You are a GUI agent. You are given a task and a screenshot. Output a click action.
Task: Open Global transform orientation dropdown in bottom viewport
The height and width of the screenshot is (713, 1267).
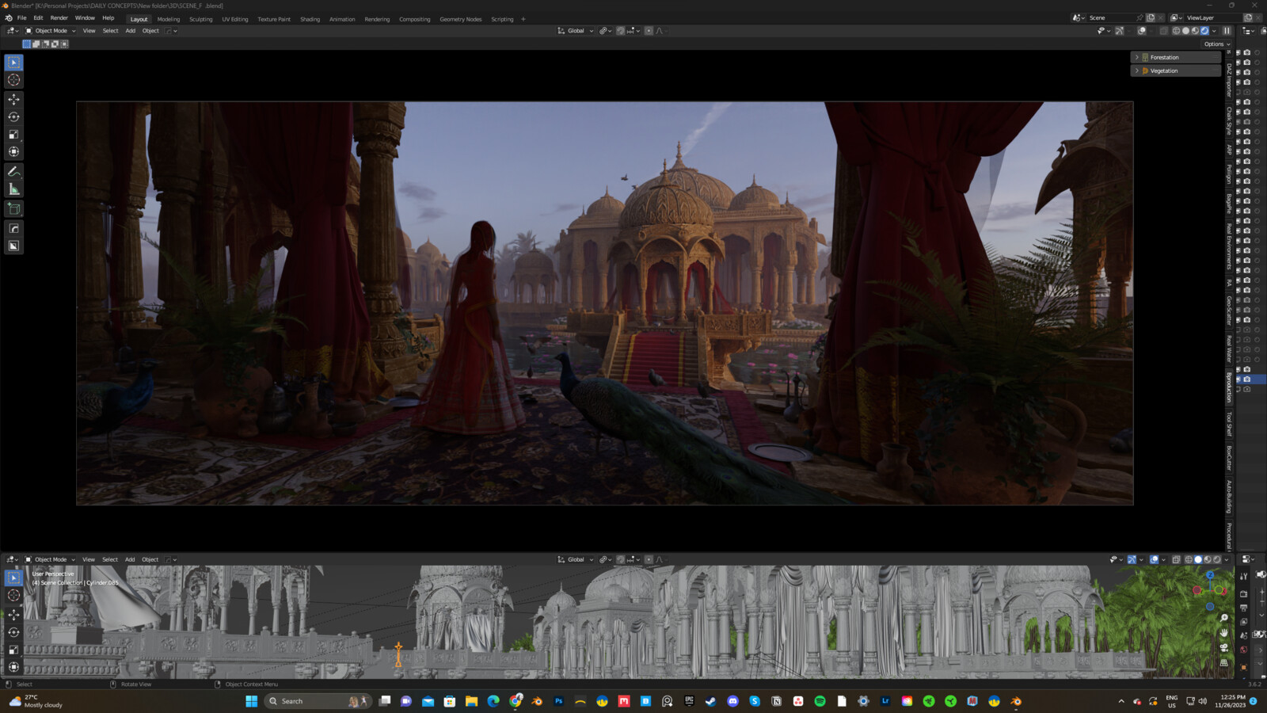pos(576,559)
